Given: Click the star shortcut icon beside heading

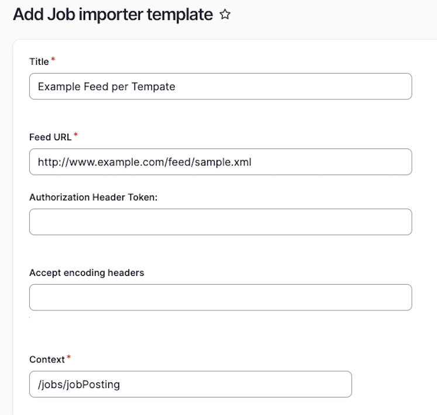Looking at the screenshot, I should [x=225, y=15].
